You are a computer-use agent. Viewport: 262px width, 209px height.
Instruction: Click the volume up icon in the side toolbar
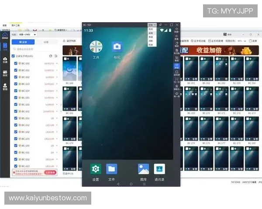tap(176, 30)
